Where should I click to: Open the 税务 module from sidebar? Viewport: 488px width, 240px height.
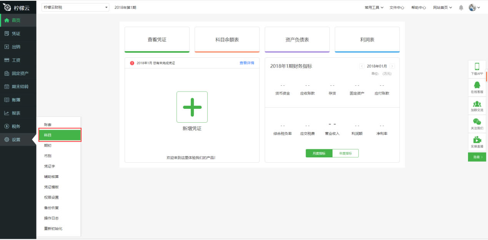[x=18, y=126]
